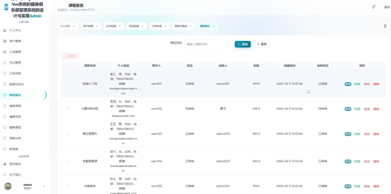Switch to 订单列表 tab
This screenshot has height=194, width=391.
(x=157, y=26)
